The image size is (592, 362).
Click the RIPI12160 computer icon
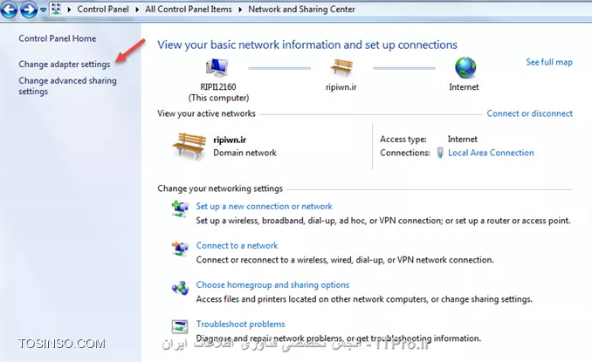tap(217, 67)
